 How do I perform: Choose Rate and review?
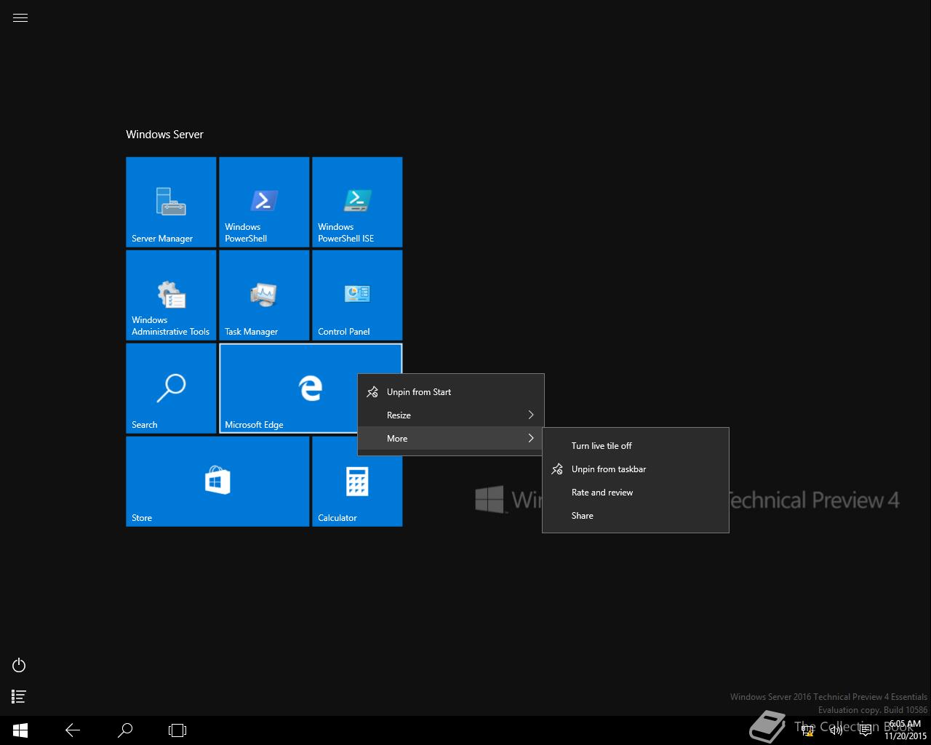tap(636, 493)
